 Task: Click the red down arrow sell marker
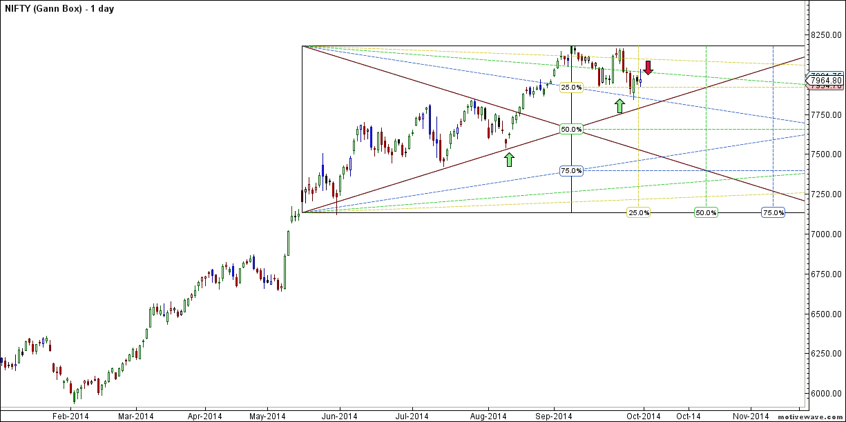648,68
